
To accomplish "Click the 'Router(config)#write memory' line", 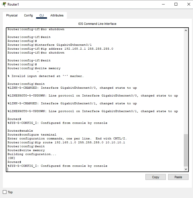I will (34, 68).
